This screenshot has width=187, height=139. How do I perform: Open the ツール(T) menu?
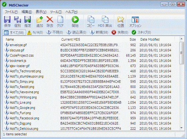click(56, 12)
